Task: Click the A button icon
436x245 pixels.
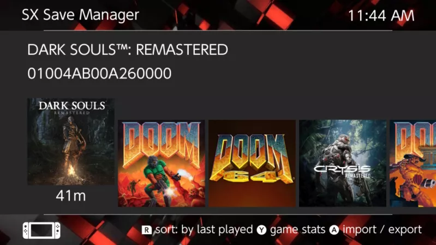Action: [x=334, y=230]
